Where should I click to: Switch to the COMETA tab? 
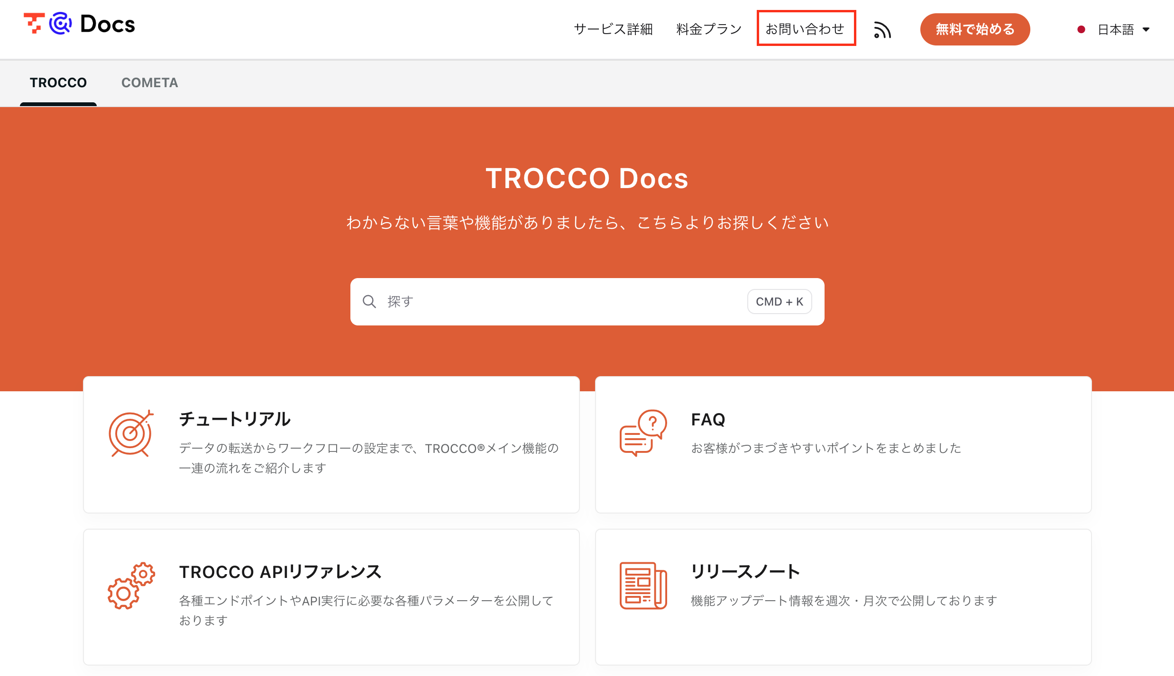point(149,83)
